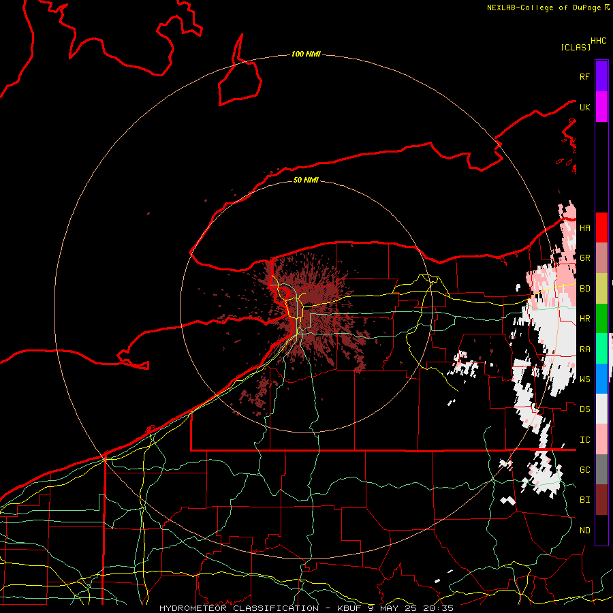Pick the HR green legend swatch
Screen dimensions: 613x613
601,319
